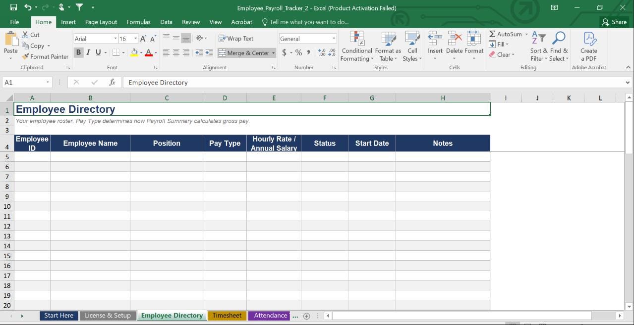Toggle Merge & Center
Screen dimensions: 634x325
[x=243, y=53]
